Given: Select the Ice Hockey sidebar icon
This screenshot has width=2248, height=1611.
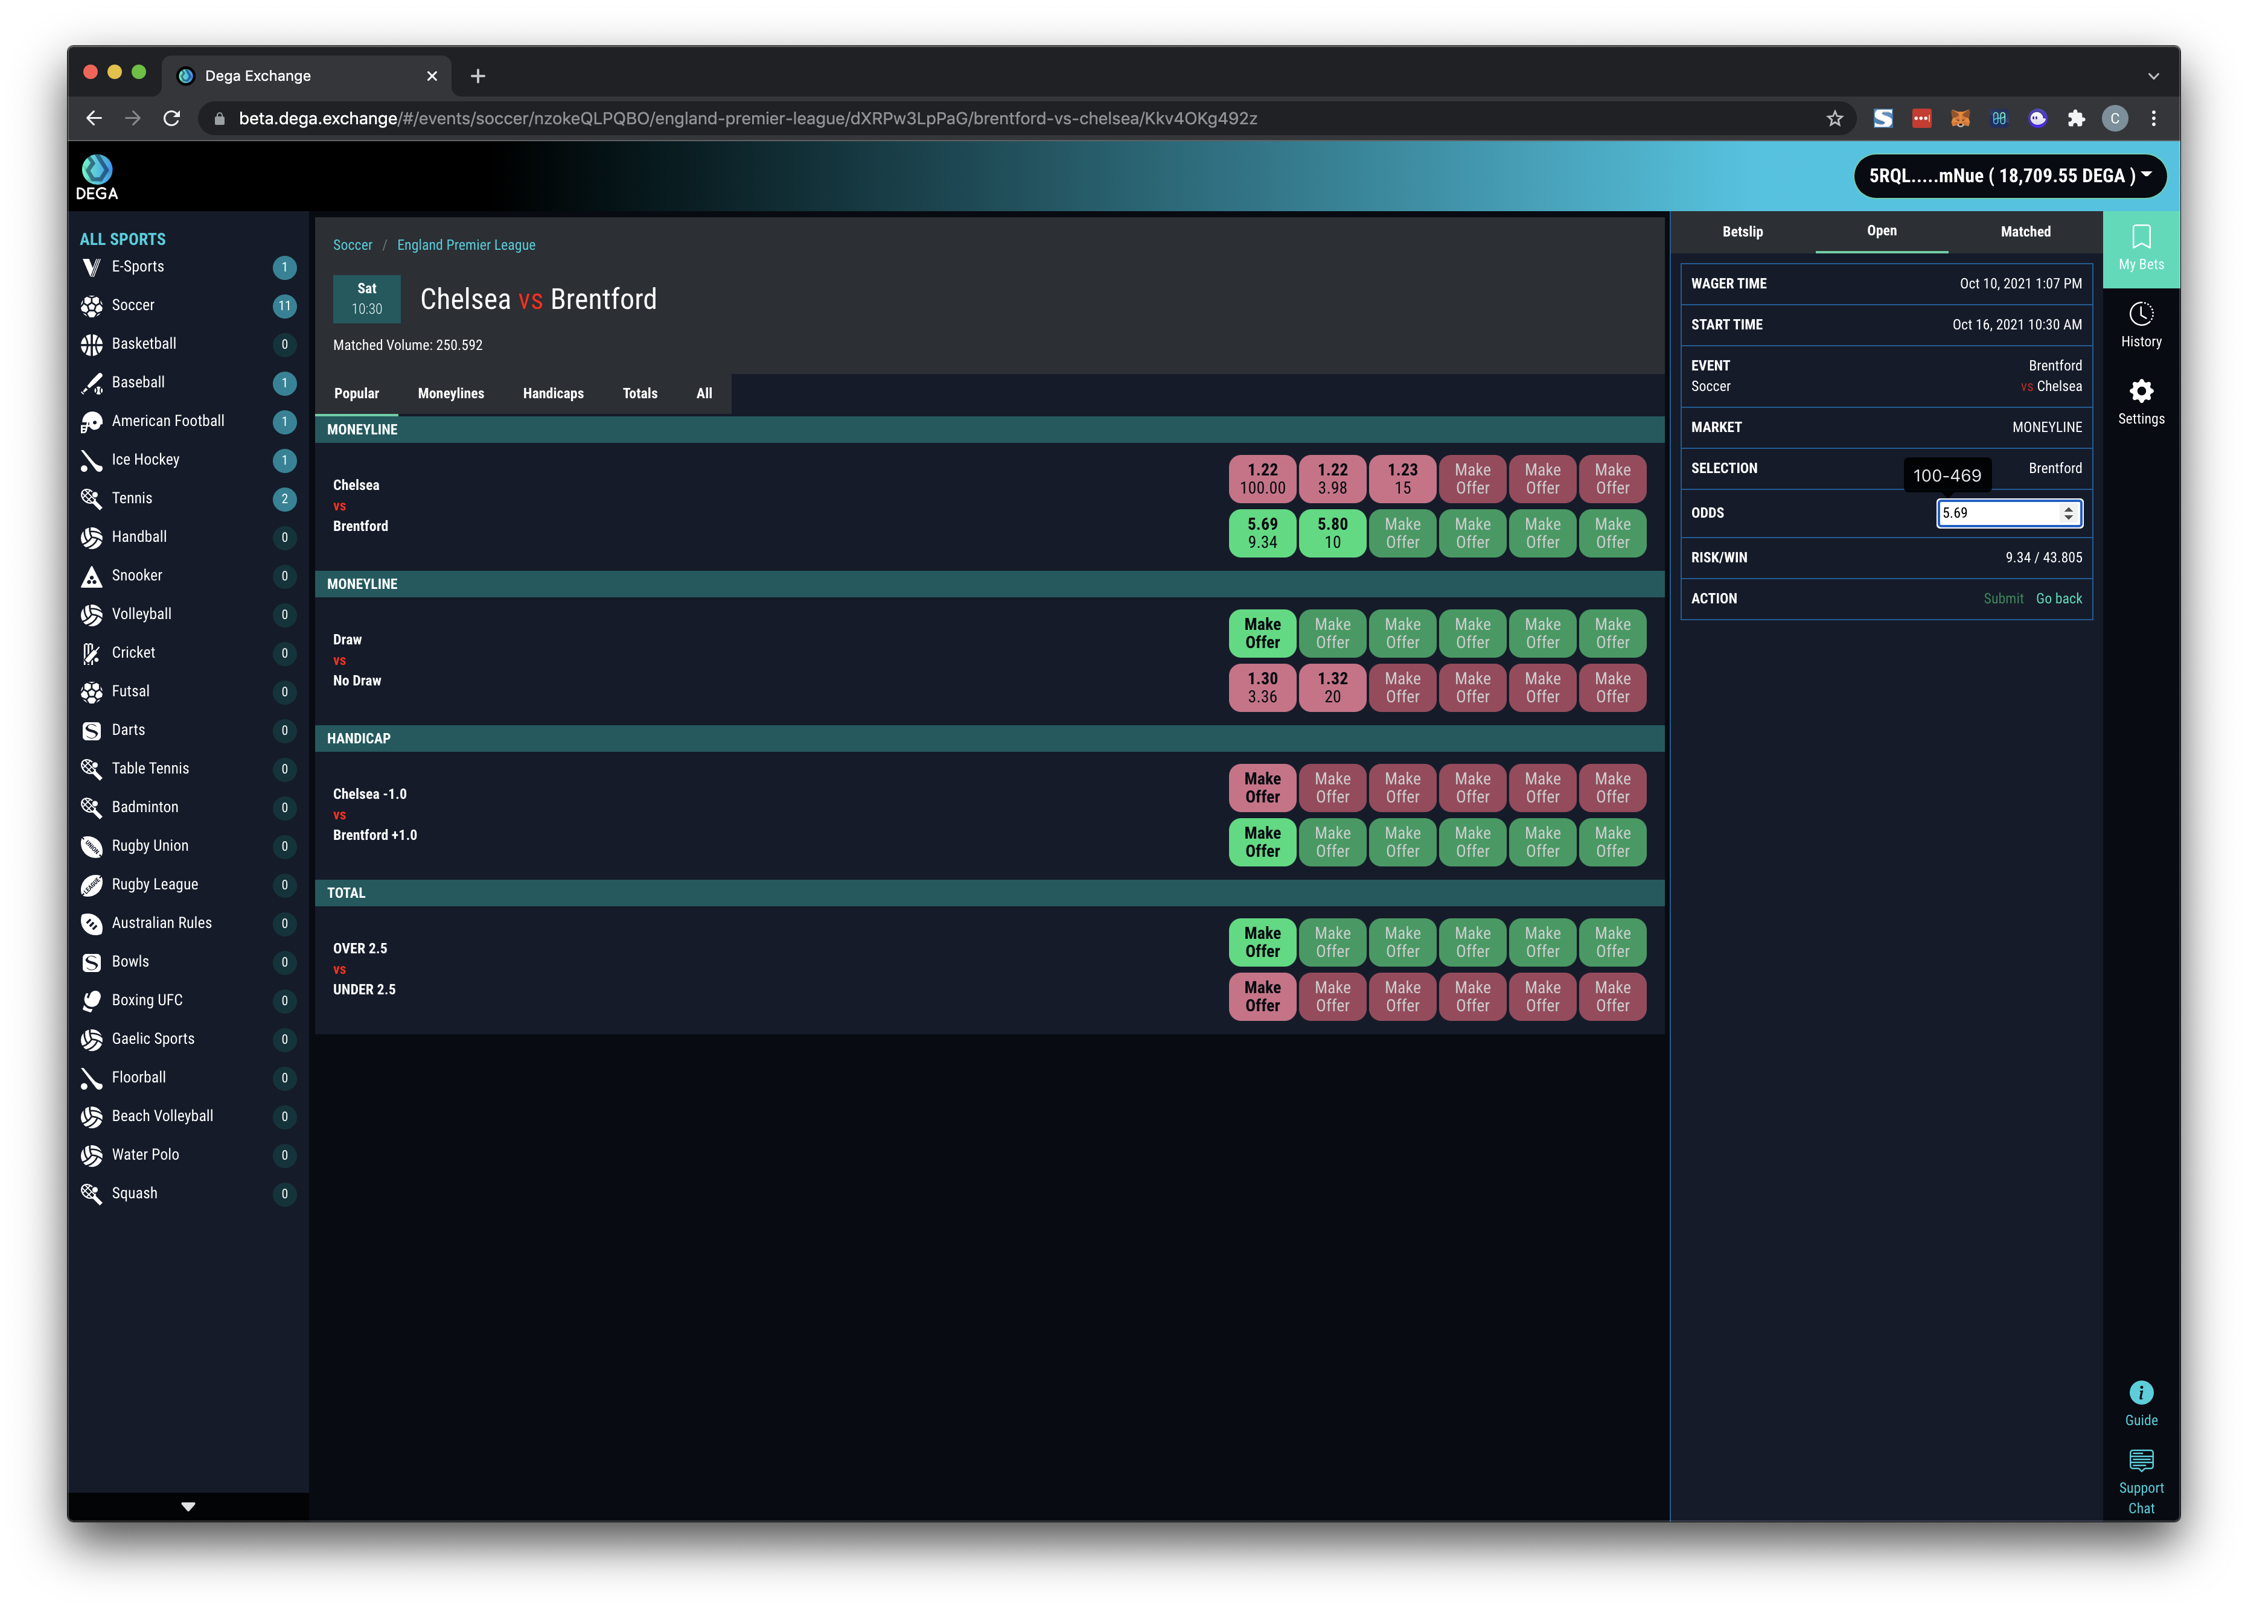Looking at the screenshot, I should [x=91, y=460].
